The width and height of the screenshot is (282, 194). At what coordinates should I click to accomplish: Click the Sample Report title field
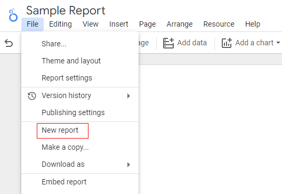(x=66, y=11)
